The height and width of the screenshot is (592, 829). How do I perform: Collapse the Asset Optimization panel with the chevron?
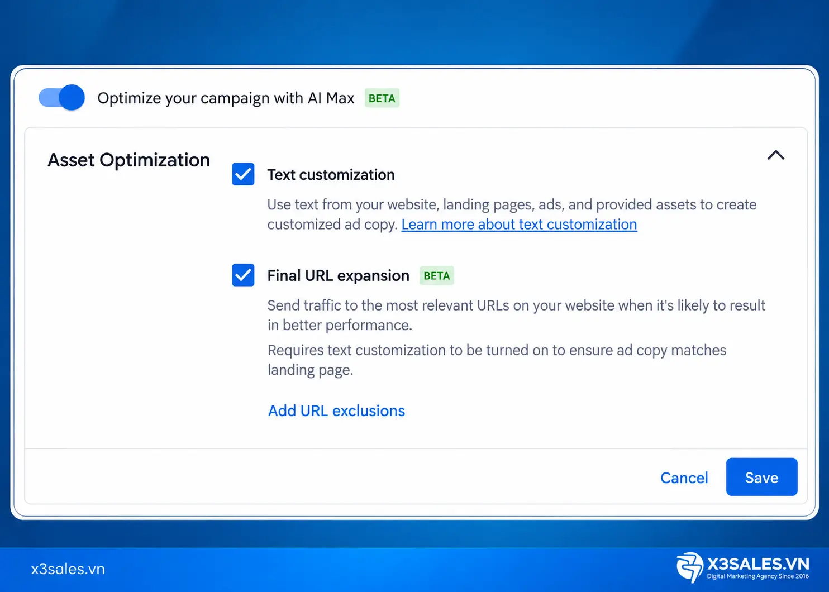point(775,155)
